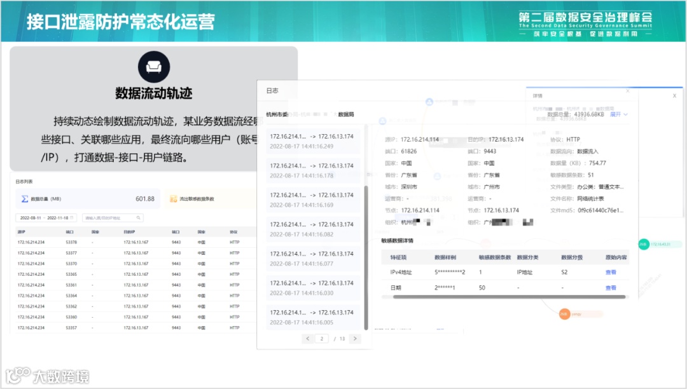Click the 文件md5 value 0f9c61440c76e1...
This screenshot has height=389, width=687.
600,210
